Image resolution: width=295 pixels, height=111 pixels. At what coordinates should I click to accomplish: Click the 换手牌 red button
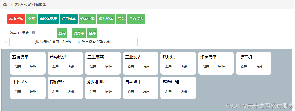pos(16,19)
